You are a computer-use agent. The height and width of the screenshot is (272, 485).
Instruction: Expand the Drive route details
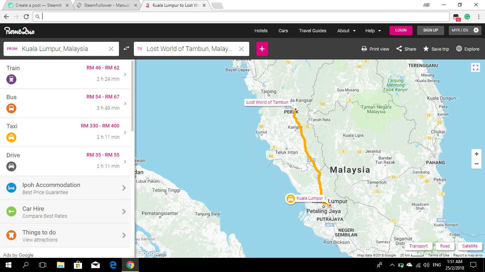(x=125, y=161)
